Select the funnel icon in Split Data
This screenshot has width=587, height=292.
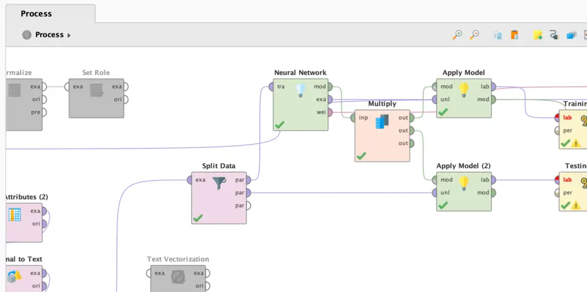220,184
